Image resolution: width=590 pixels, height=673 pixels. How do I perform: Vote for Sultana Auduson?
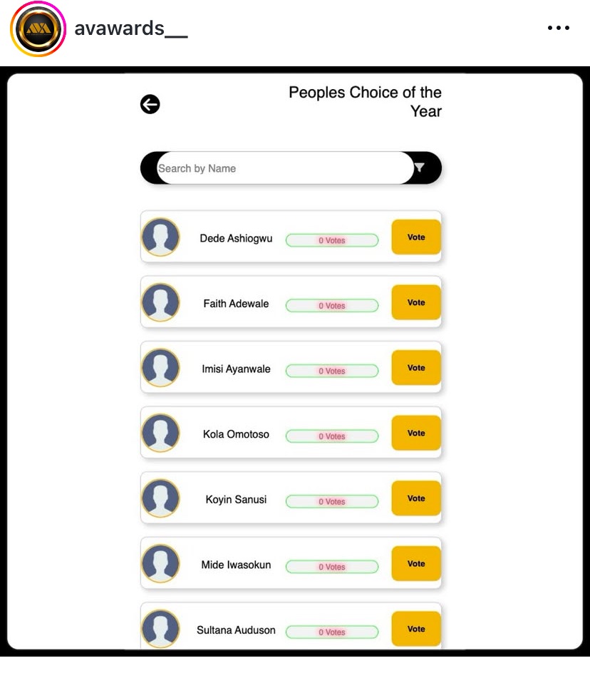pos(416,629)
